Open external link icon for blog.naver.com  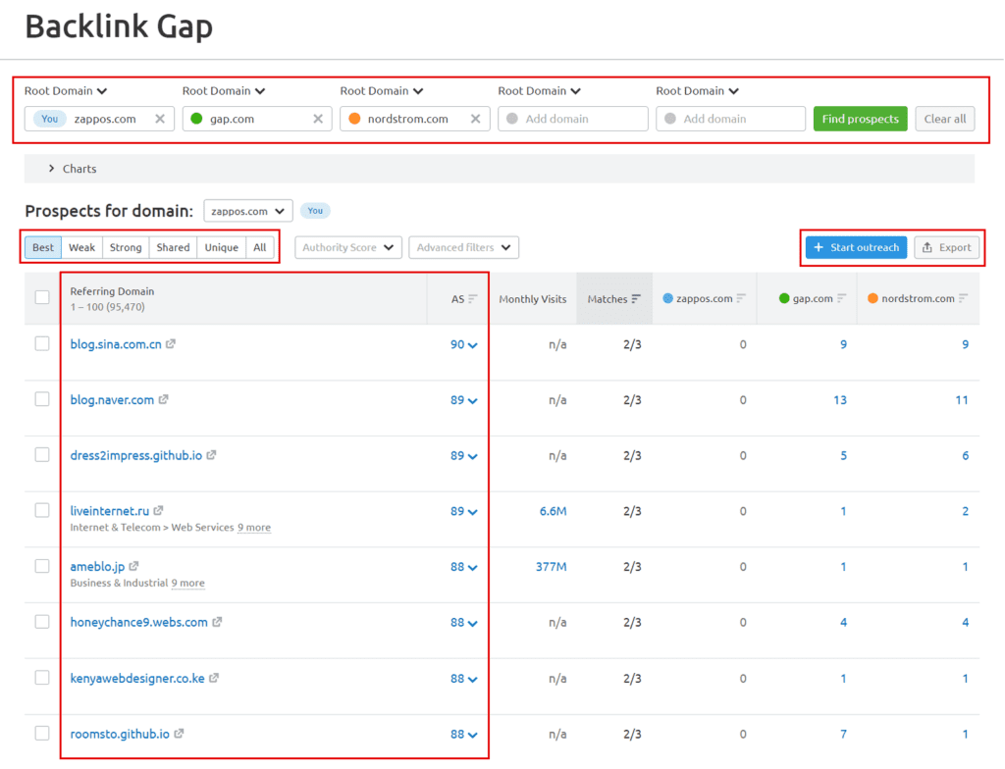(x=164, y=399)
